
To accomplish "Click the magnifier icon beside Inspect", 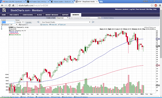I will point(20,25).
